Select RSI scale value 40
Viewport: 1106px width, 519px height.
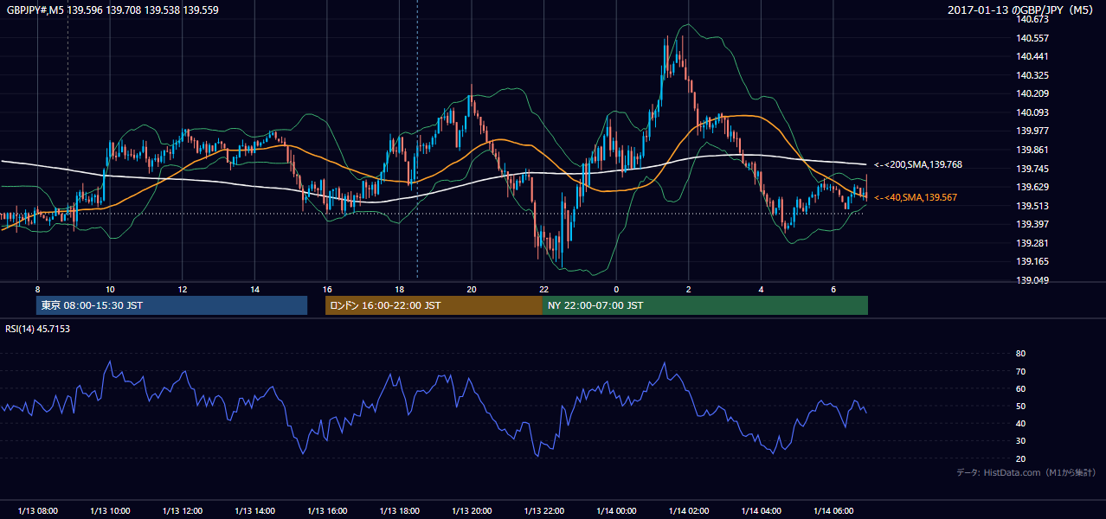[1021, 423]
